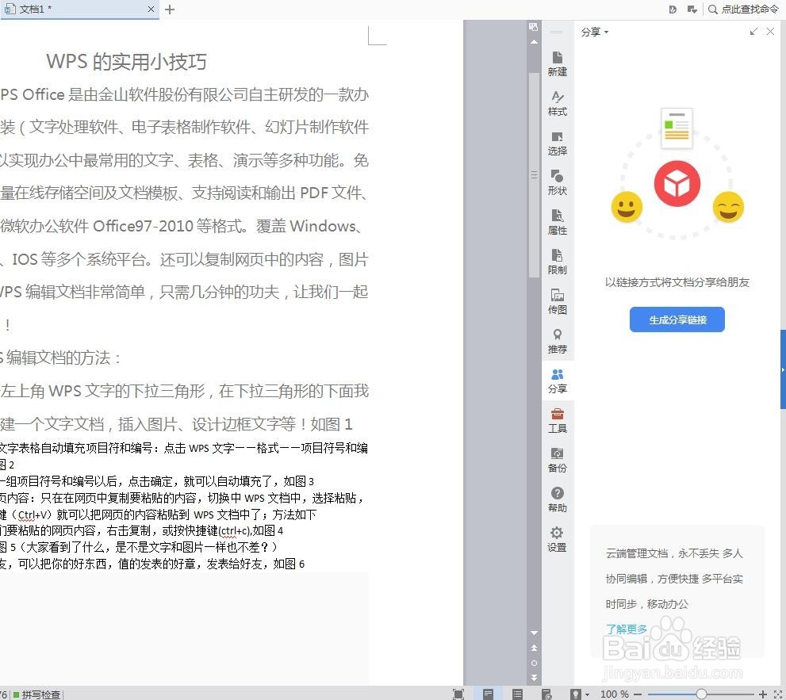The image size is (786, 700).
Task: Open the 帮助 (Help) sidebar panel
Action: pyautogui.click(x=557, y=500)
